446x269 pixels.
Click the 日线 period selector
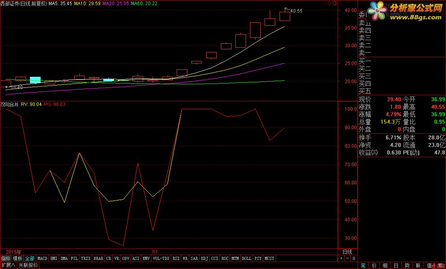tap(347, 252)
